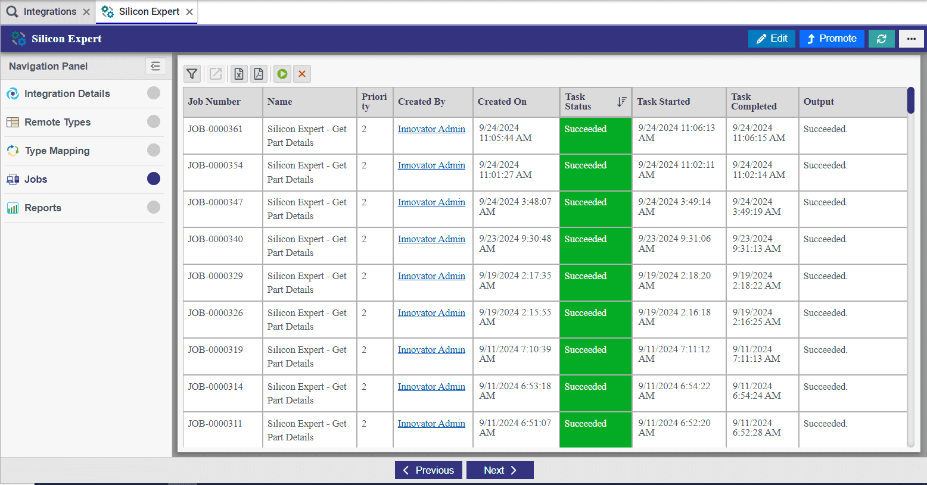Open the more options ellipsis menu

pyautogui.click(x=912, y=39)
